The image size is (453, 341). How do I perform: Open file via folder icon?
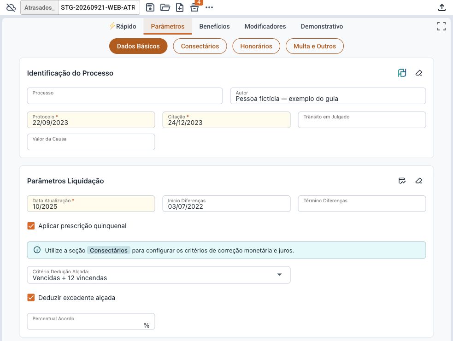[x=165, y=7]
